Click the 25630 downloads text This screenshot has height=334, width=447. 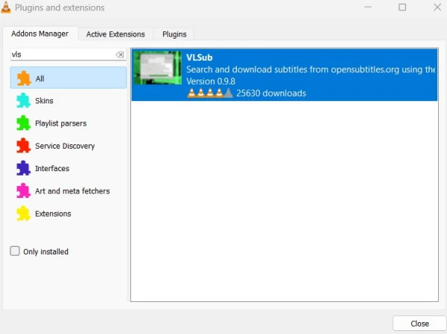[271, 93]
